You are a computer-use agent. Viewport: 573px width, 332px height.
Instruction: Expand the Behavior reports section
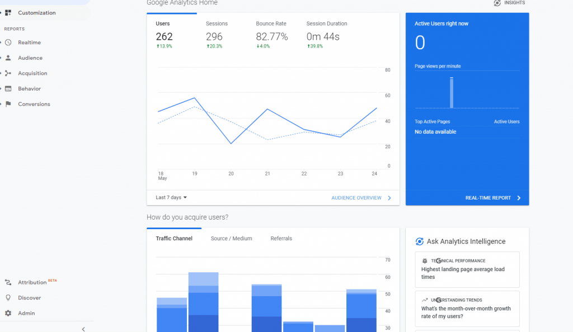click(1, 89)
